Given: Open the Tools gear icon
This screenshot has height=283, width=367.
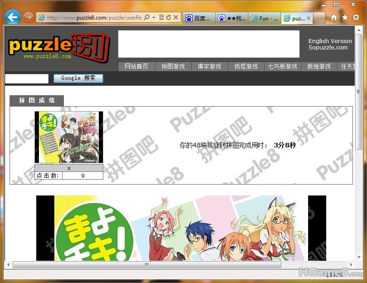Looking at the screenshot, I should [356, 17].
